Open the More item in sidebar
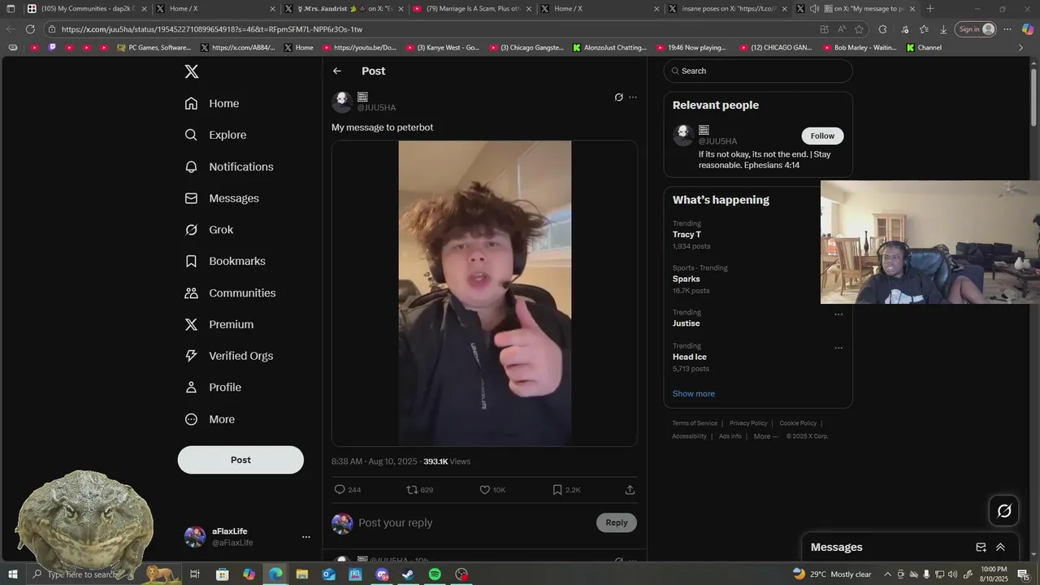Image resolution: width=1040 pixels, height=585 pixels. pyautogui.click(x=210, y=419)
